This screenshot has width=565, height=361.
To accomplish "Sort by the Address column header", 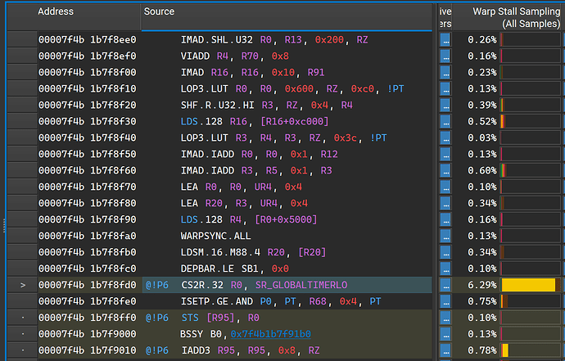I will (x=56, y=11).
